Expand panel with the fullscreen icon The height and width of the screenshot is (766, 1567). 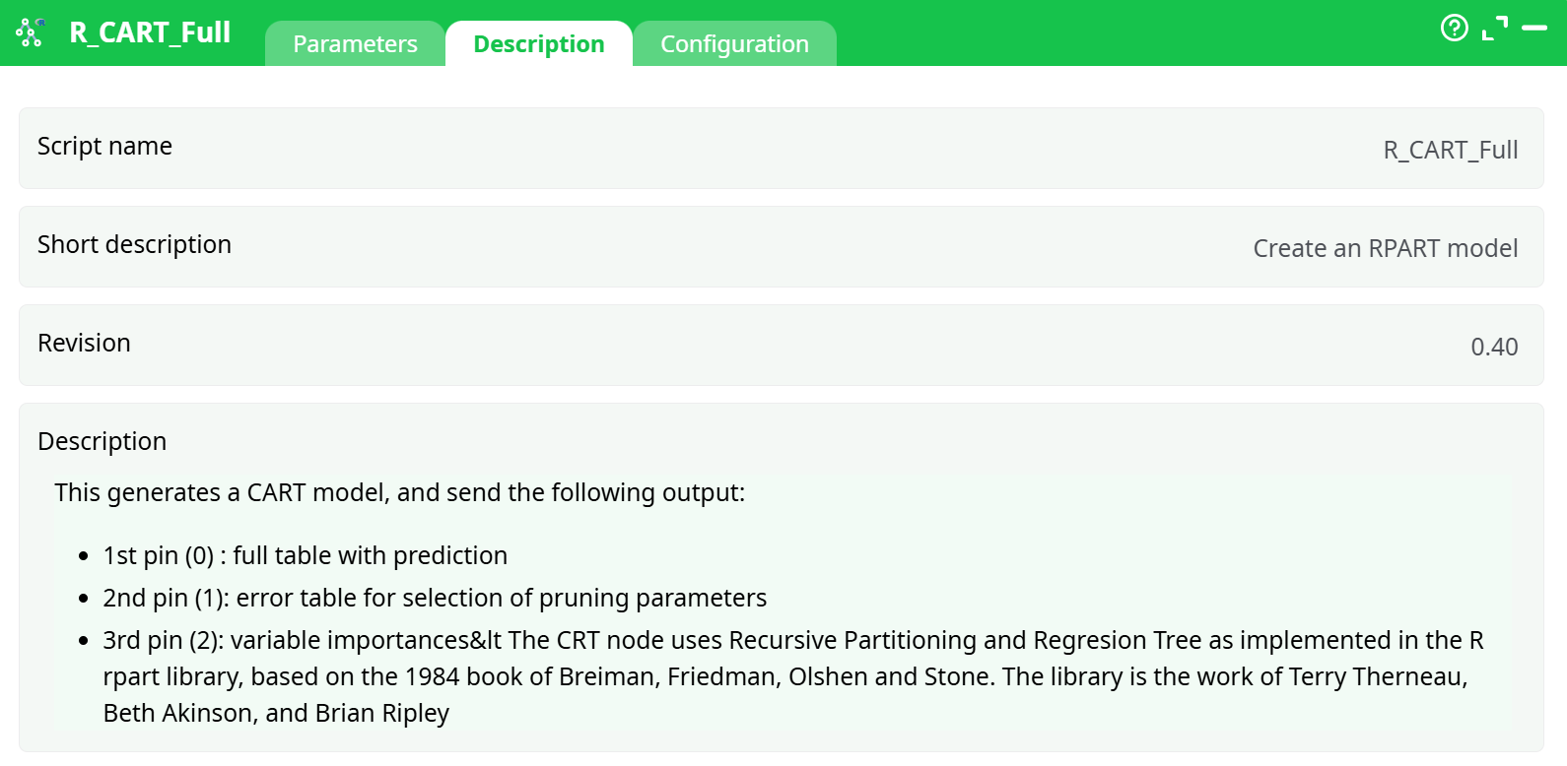tap(1495, 29)
